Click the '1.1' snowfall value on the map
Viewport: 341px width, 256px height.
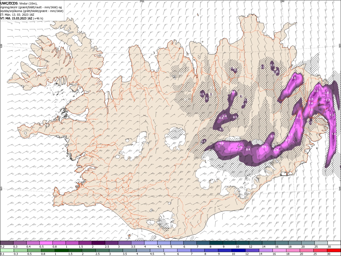(321, 89)
